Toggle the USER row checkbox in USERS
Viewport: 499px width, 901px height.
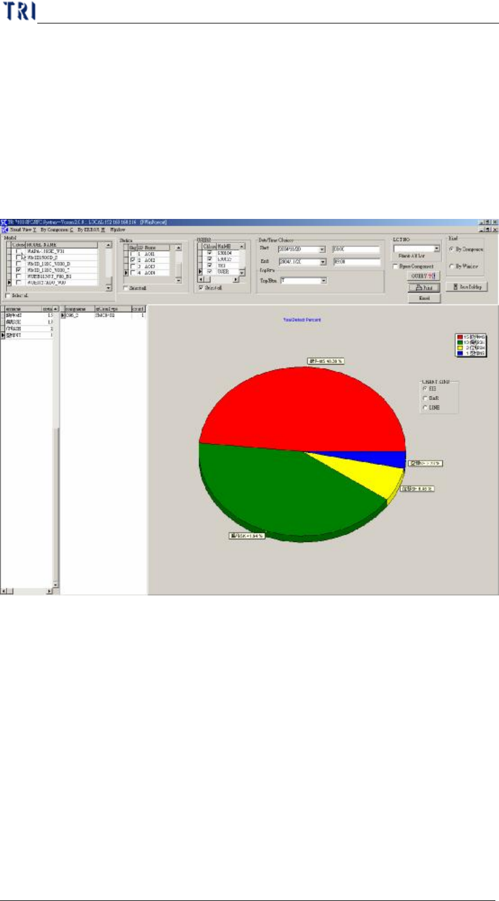pos(209,272)
